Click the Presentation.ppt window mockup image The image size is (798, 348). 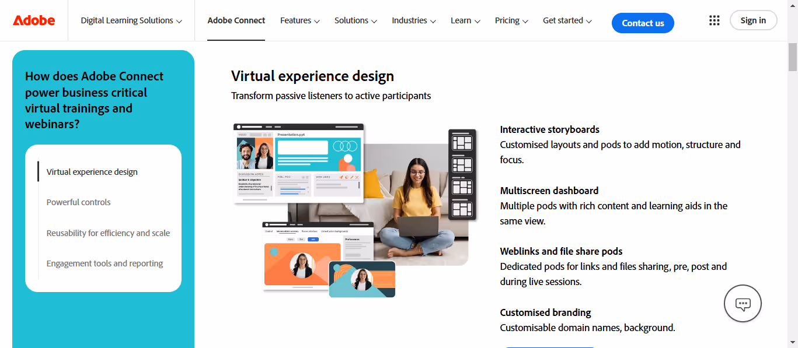tap(298, 163)
